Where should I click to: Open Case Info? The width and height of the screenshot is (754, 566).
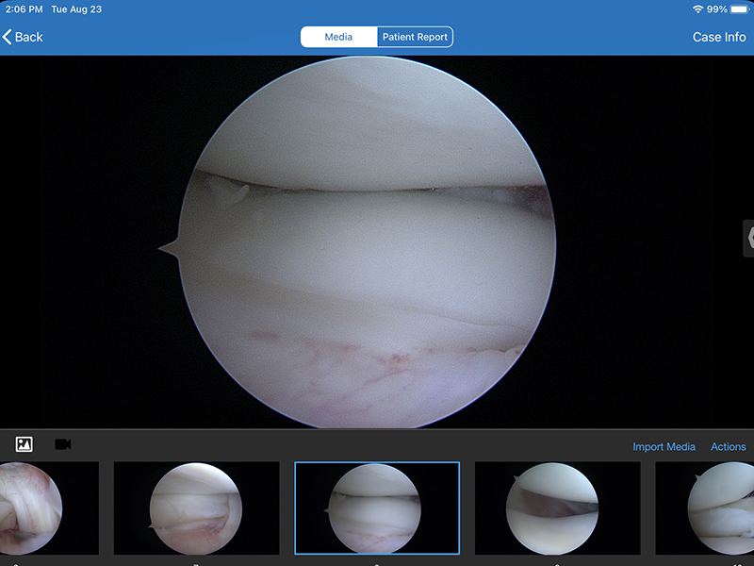tap(719, 37)
